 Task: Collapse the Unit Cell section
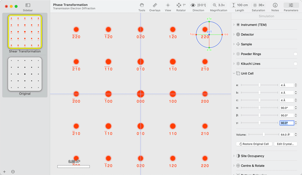point(234,73)
